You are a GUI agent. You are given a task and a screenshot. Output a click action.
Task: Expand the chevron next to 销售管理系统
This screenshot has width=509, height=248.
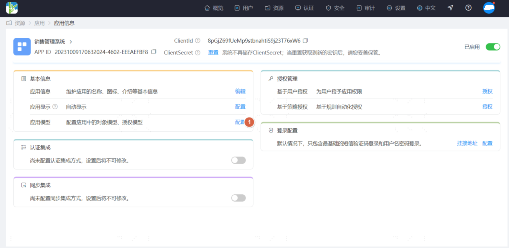[71, 42]
